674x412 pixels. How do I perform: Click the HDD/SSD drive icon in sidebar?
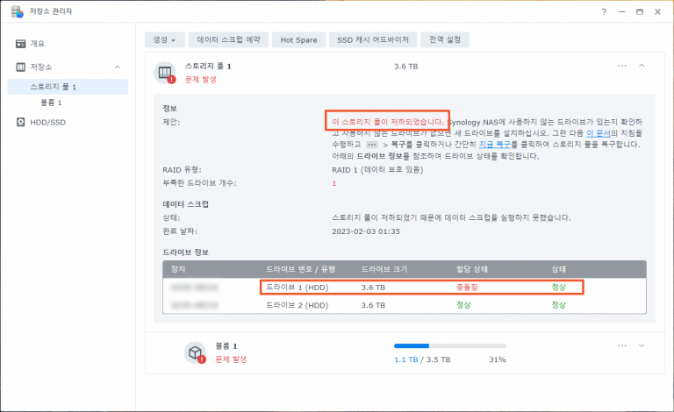(21, 123)
